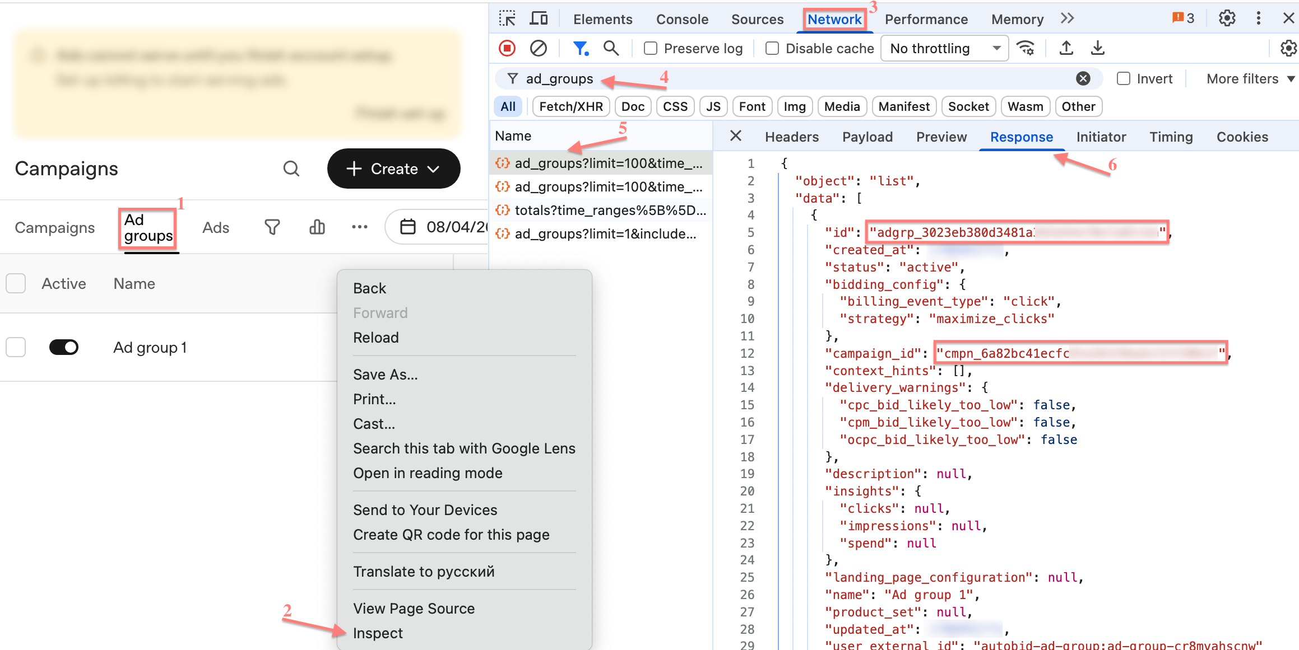The width and height of the screenshot is (1299, 650).
Task: Toggle the Ad group 1 active switch
Action: pyautogui.click(x=64, y=347)
